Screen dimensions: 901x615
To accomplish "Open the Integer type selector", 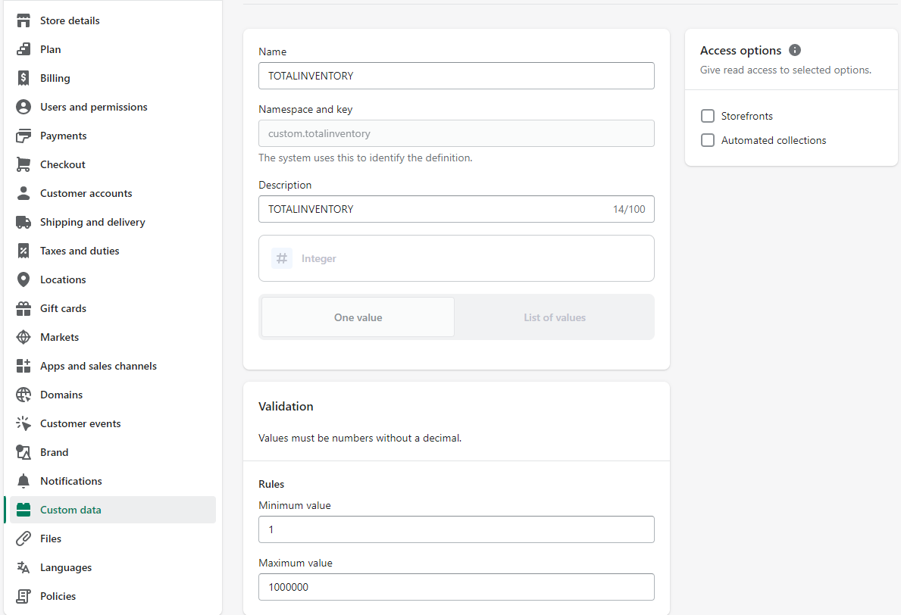I will point(456,258).
